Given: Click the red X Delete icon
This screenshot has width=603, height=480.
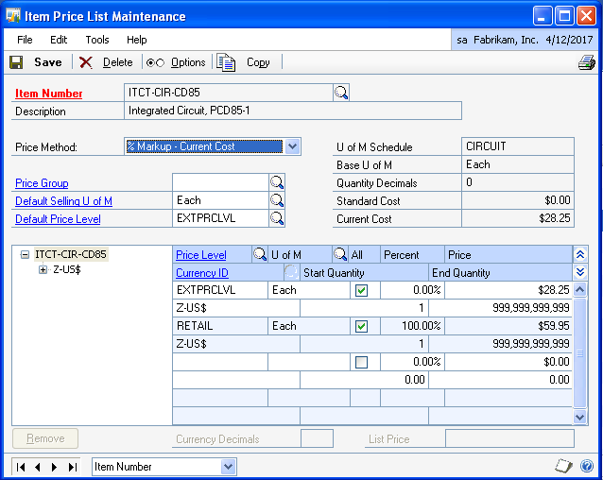Looking at the screenshot, I should (85, 62).
